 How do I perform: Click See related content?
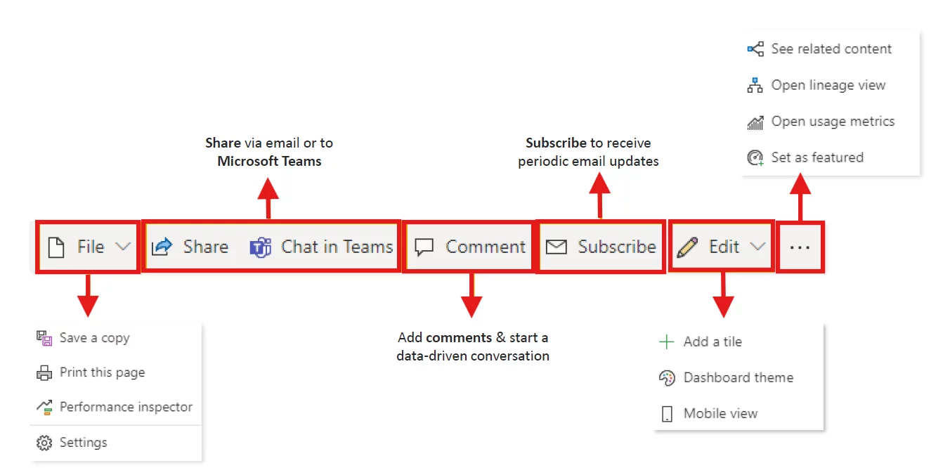tap(831, 48)
